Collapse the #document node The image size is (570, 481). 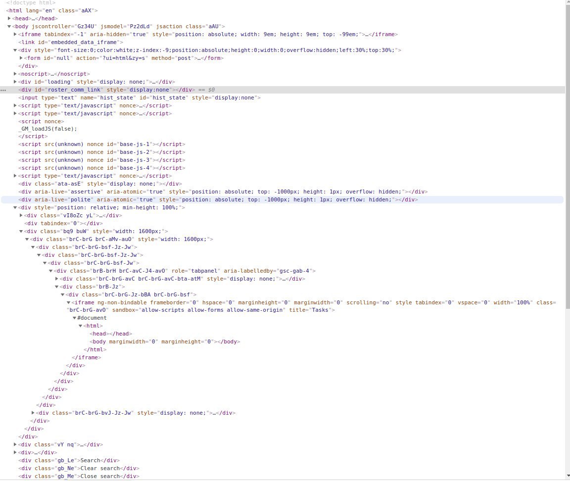74,318
